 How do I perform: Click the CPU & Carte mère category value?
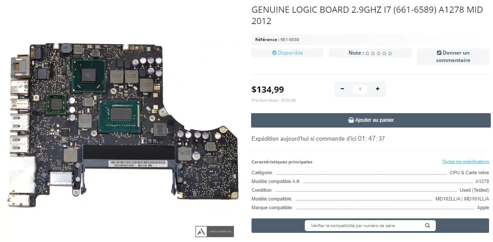(x=469, y=173)
